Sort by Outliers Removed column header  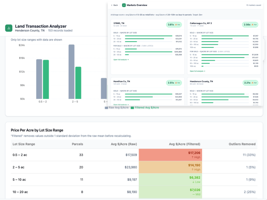(242, 144)
